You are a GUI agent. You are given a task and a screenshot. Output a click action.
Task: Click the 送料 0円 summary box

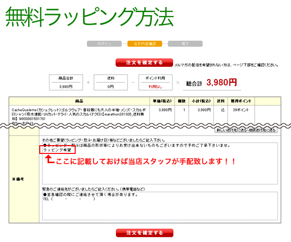coord(111,83)
